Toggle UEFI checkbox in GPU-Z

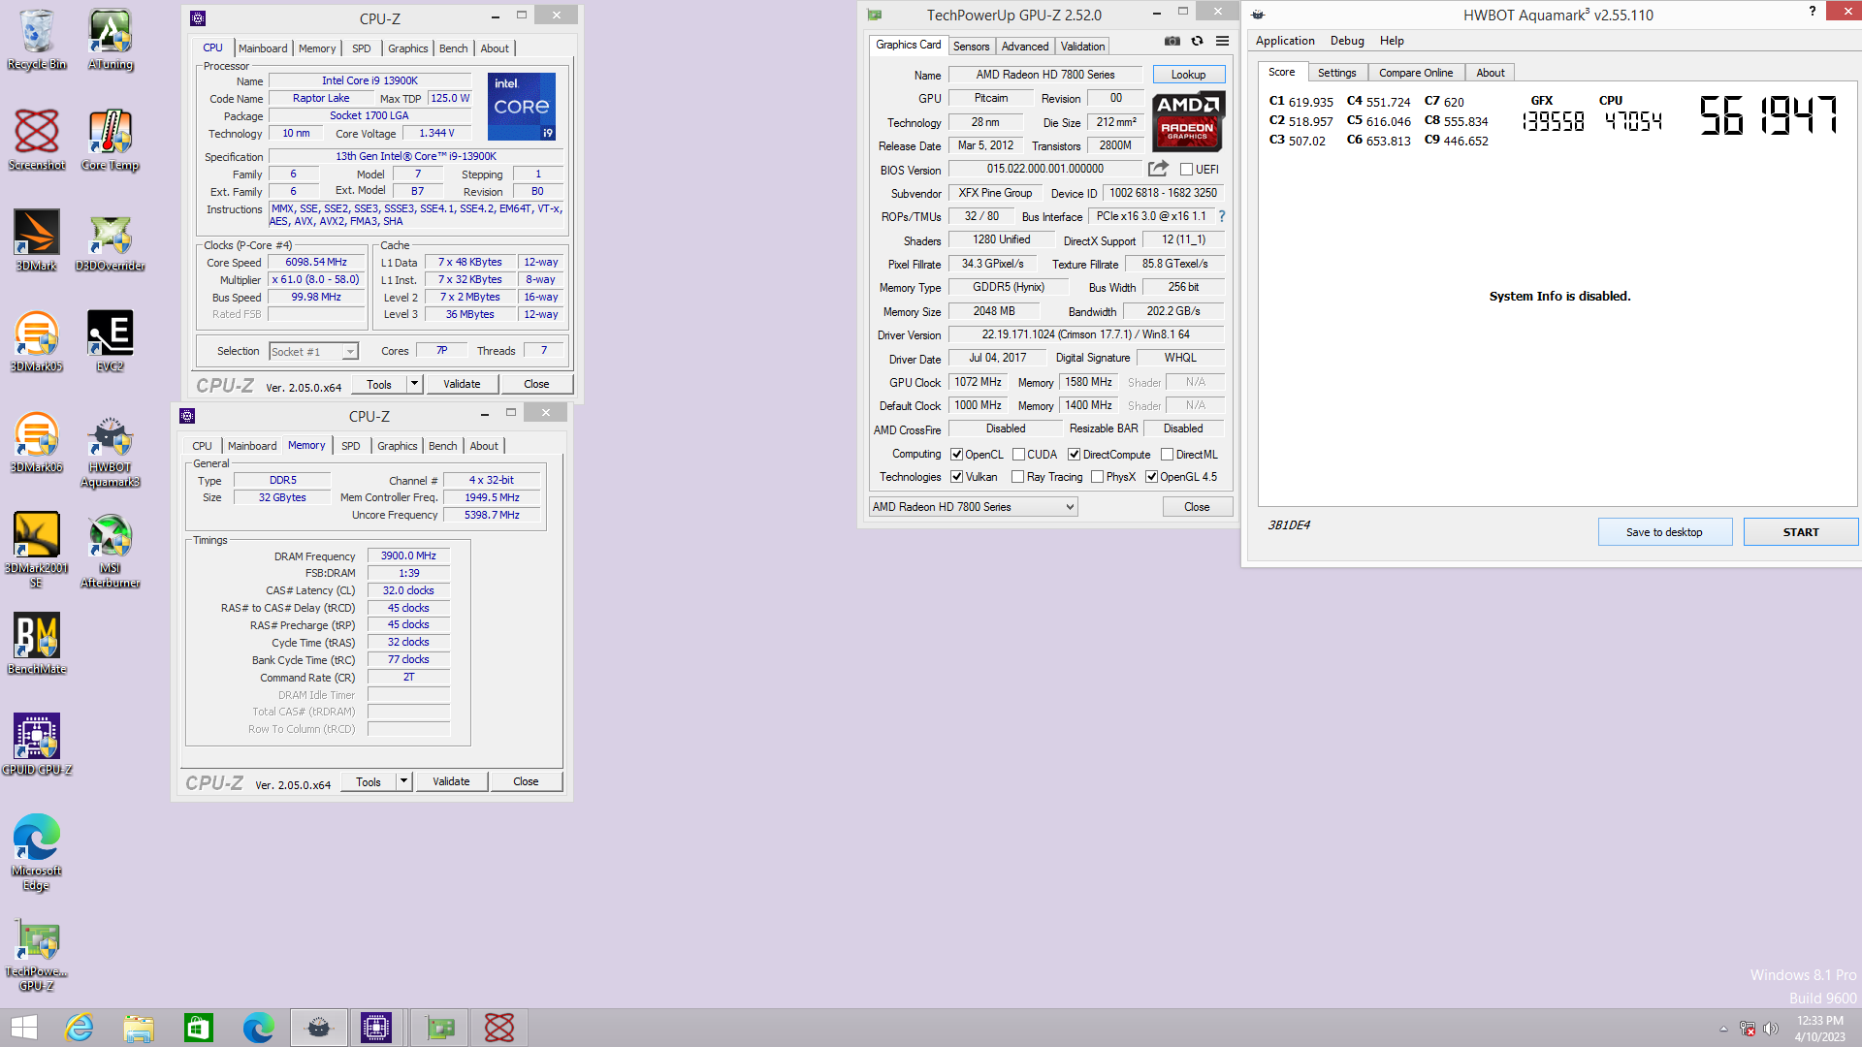(x=1186, y=170)
